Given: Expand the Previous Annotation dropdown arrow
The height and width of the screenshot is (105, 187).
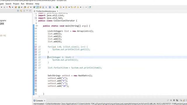Looking at the screenshot, I should [x=69, y=7].
